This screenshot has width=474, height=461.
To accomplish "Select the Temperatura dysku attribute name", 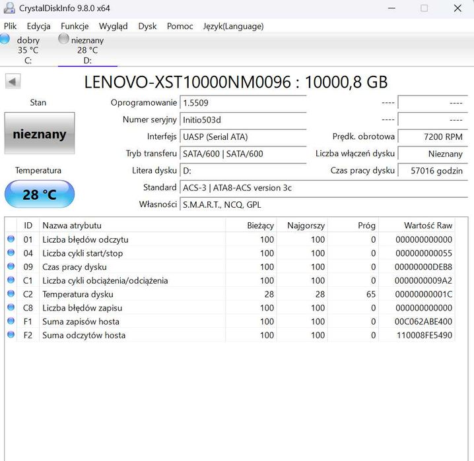I will (78, 294).
